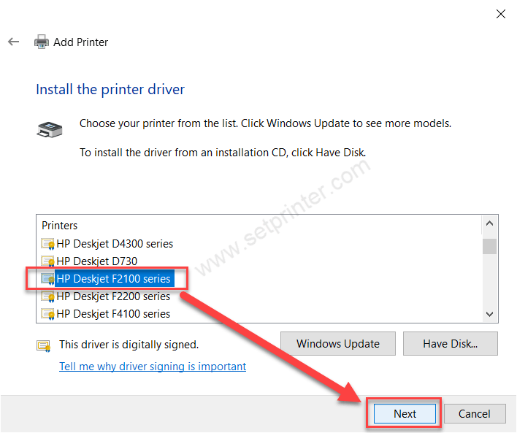The width and height of the screenshot is (517, 433).
Task: Select HP Deskjet D4300 series
Action: point(115,244)
